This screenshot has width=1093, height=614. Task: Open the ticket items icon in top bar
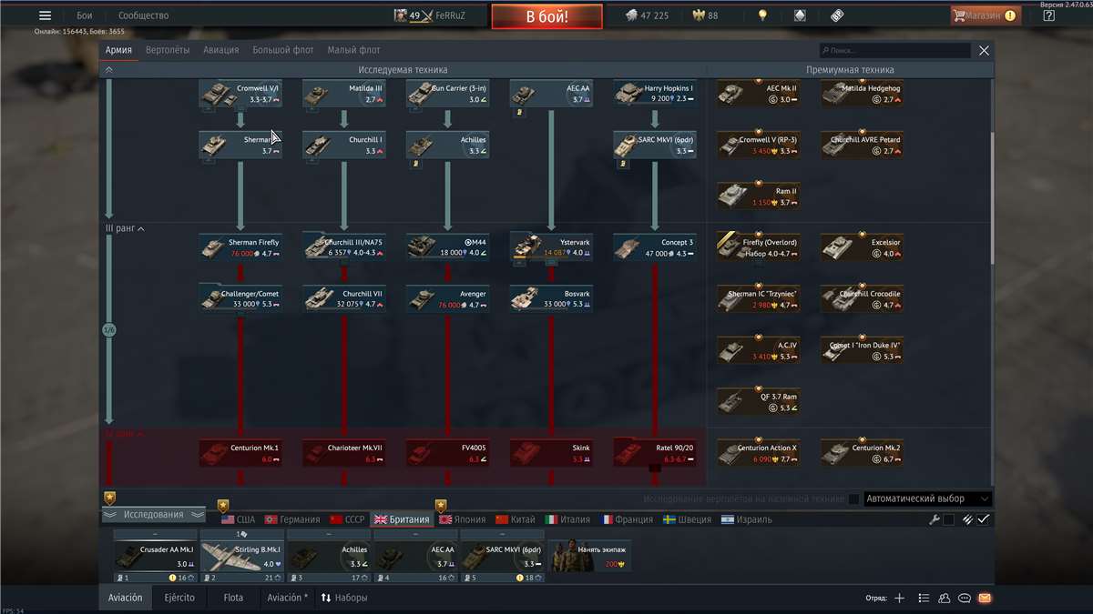tap(836, 15)
